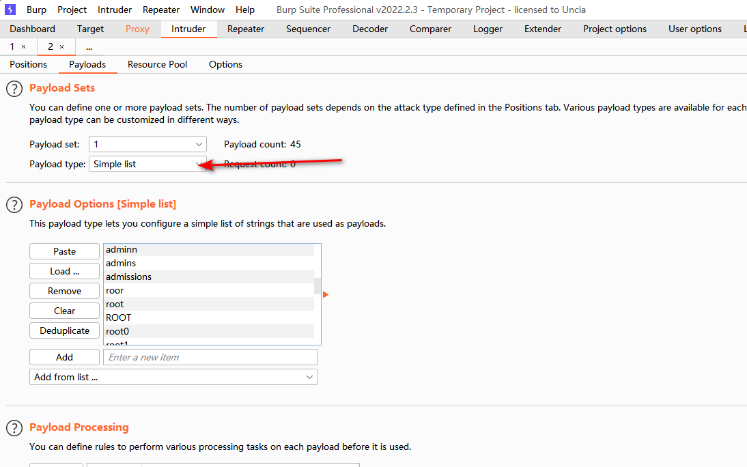
Task: Expand the Payload set dropdown
Action: [147, 144]
